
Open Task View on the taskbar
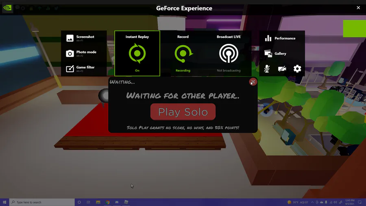pos(89,202)
